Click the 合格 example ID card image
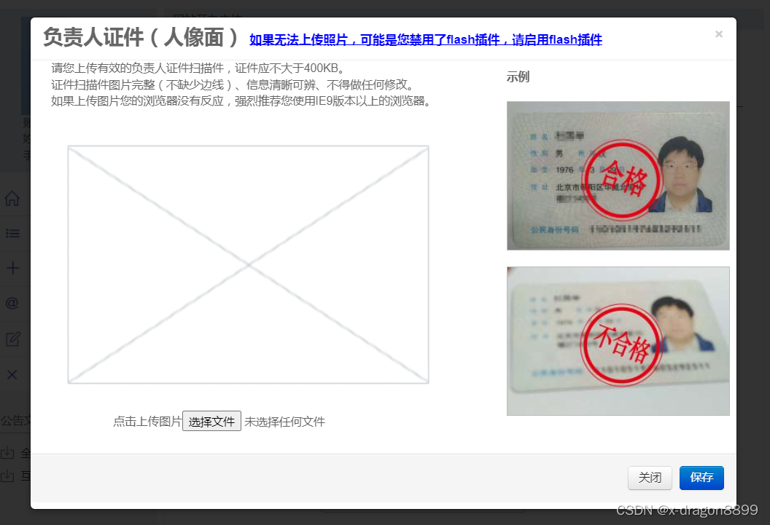 (618, 175)
